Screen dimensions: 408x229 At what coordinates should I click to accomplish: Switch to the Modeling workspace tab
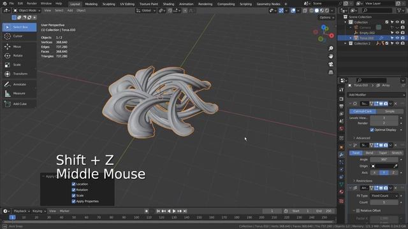pos(91,4)
